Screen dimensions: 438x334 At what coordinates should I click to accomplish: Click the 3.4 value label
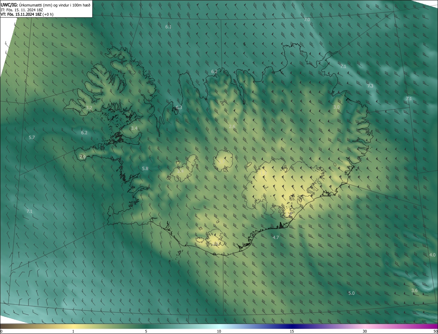(134, 128)
